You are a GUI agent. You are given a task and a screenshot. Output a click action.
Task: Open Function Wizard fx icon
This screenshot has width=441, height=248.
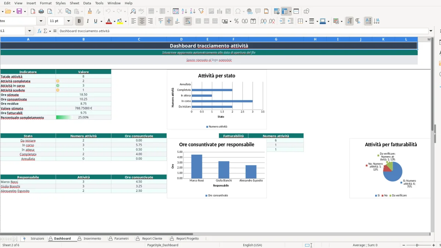point(40,31)
